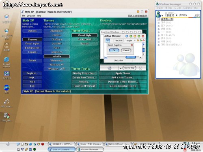Open the Language menu in Style XP
Image resolution: width=203 pixels, height=152 pixels.
31,16
